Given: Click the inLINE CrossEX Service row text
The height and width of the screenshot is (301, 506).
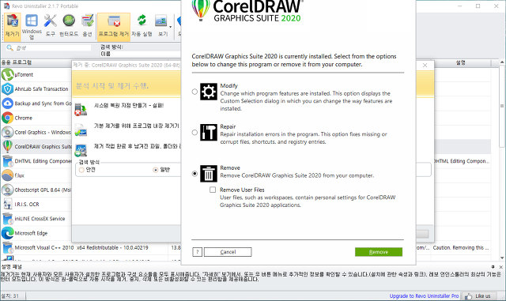Looking at the screenshot, I should [40, 218].
